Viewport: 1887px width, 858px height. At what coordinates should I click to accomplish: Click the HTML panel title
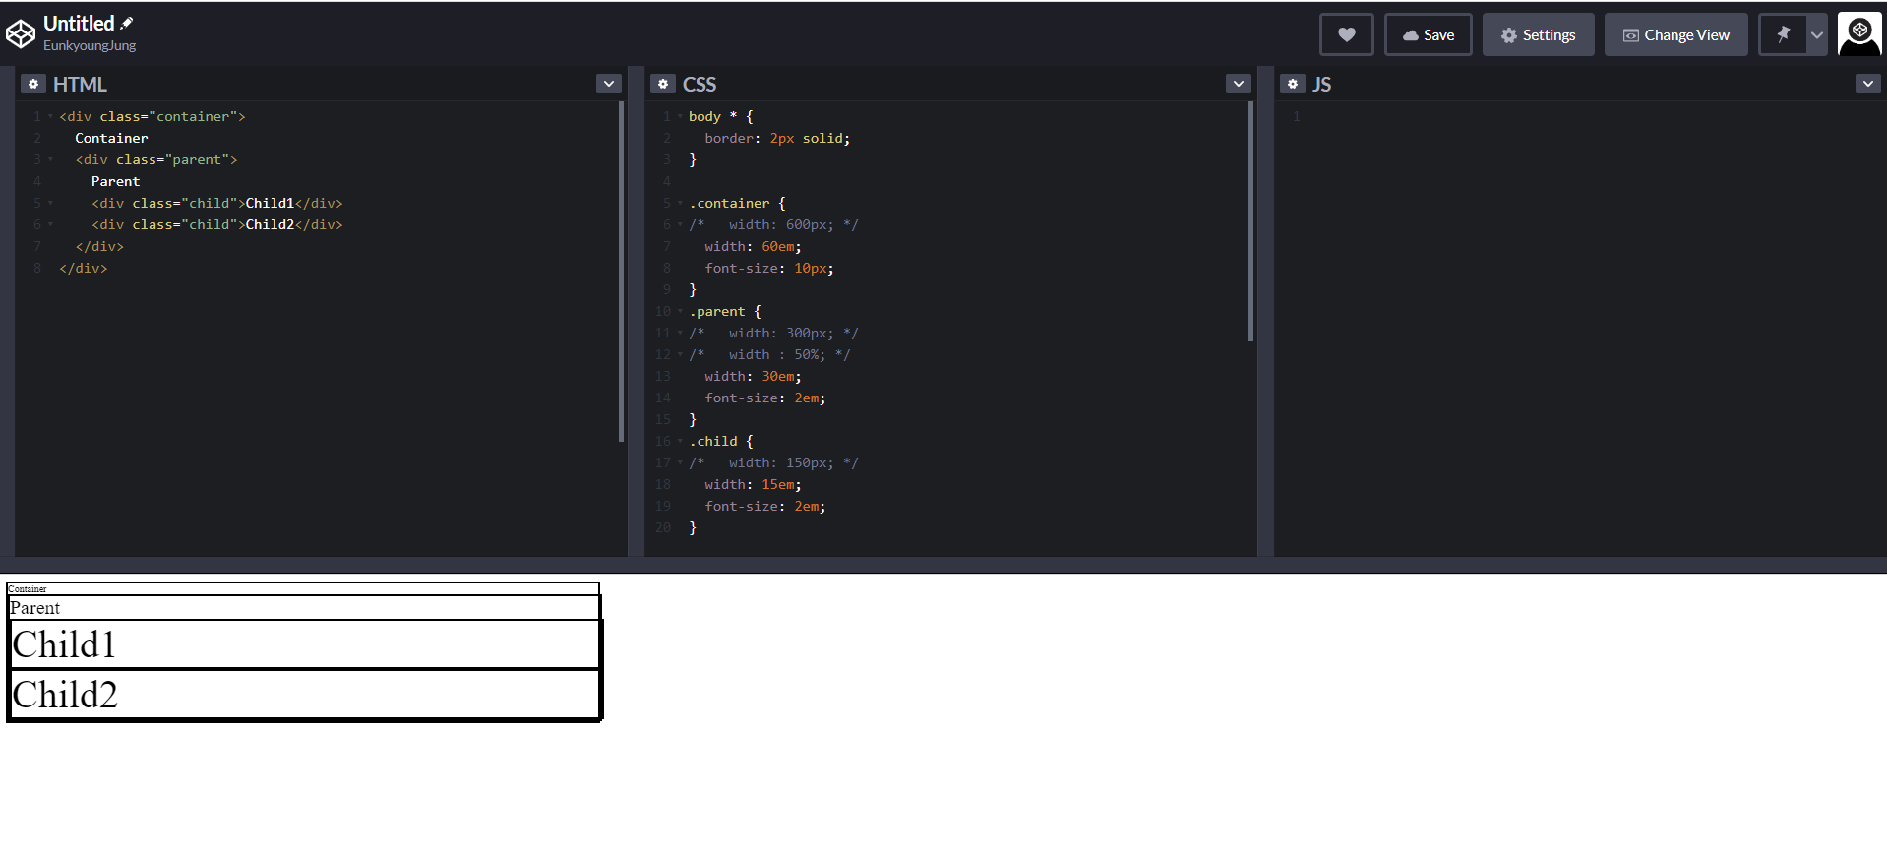point(80,84)
